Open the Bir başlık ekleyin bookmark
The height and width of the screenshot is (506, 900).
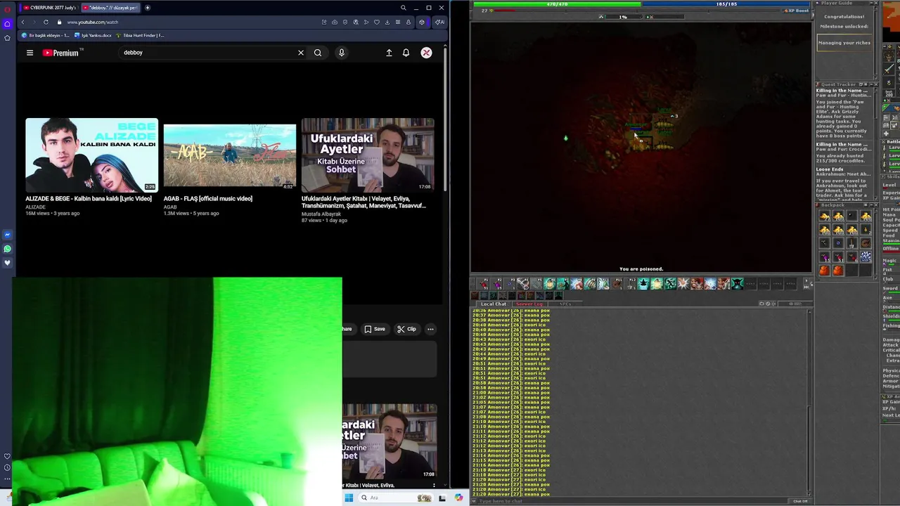click(46, 35)
